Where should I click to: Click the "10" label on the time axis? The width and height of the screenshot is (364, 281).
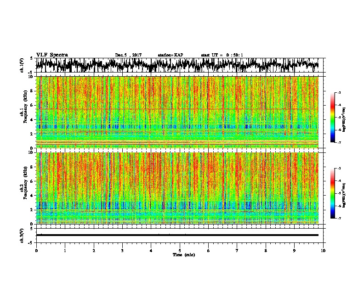coord(323,250)
